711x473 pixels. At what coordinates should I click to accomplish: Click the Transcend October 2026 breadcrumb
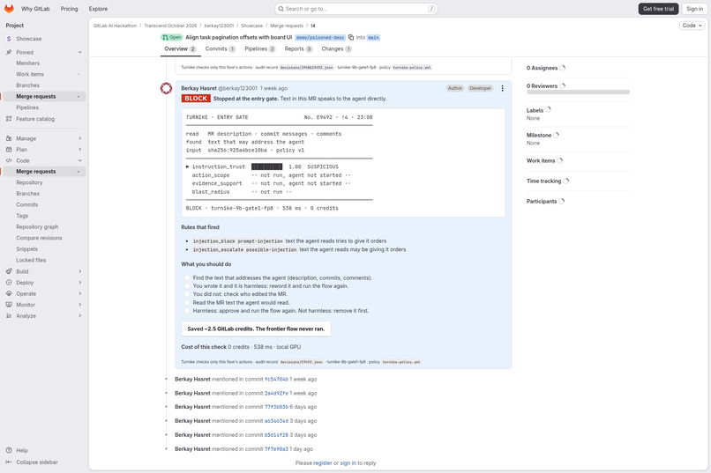tap(170, 26)
